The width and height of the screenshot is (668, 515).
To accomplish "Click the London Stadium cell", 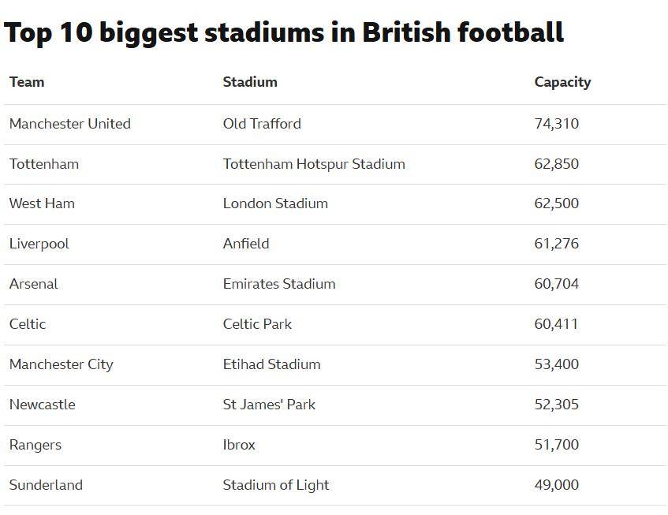I will [x=275, y=203].
